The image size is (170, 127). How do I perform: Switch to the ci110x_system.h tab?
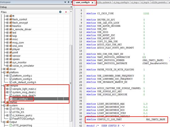pyautogui.click(x=104, y=2)
